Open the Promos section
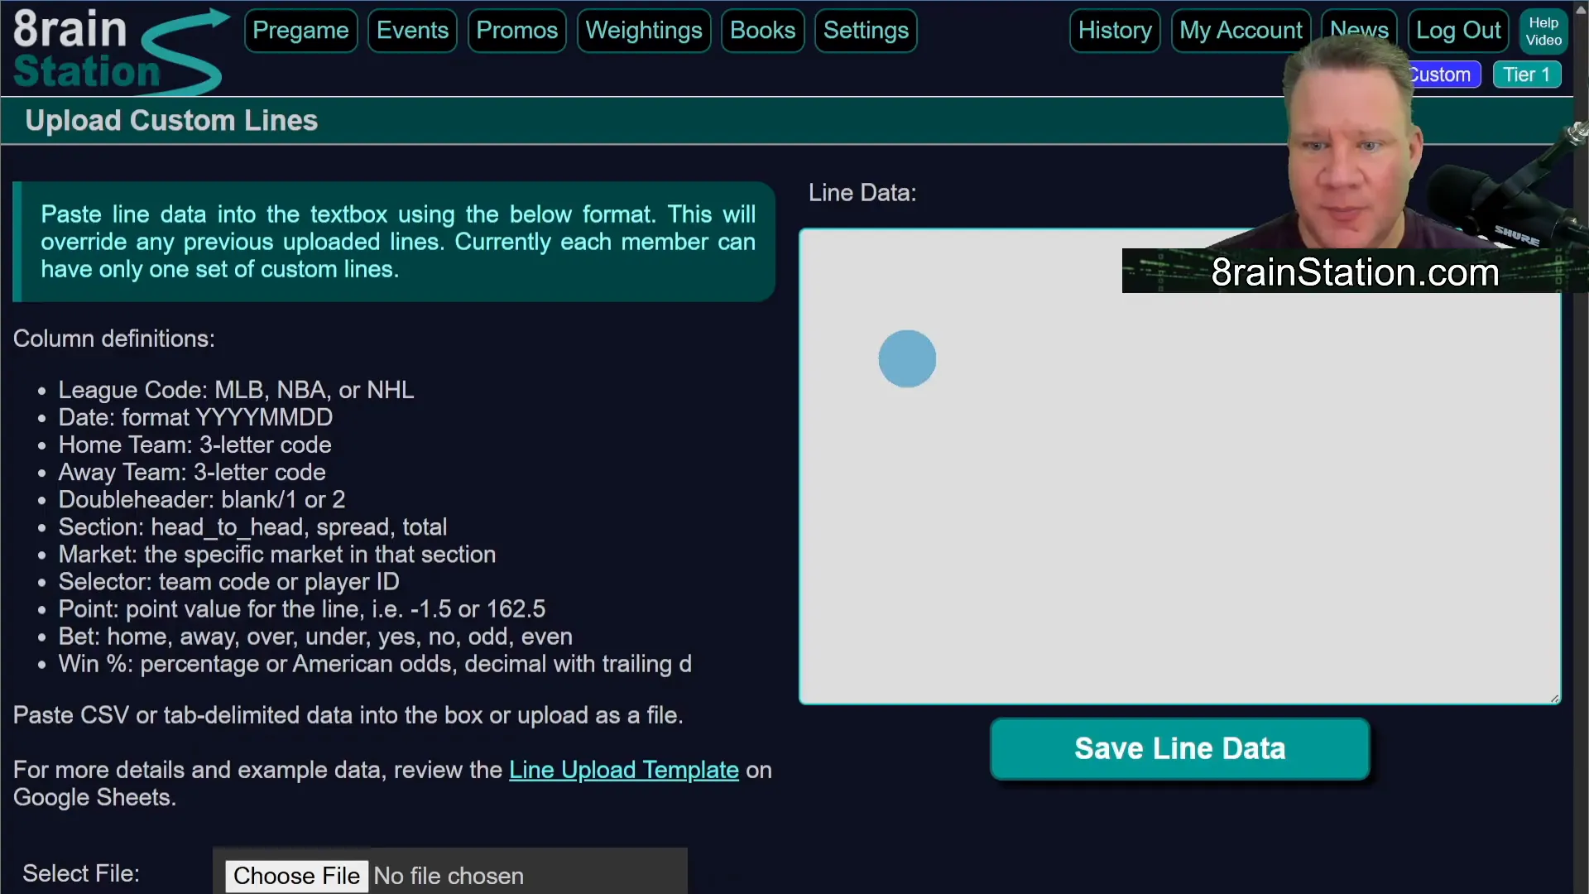The height and width of the screenshot is (894, 1589). (x=517, y=31)
